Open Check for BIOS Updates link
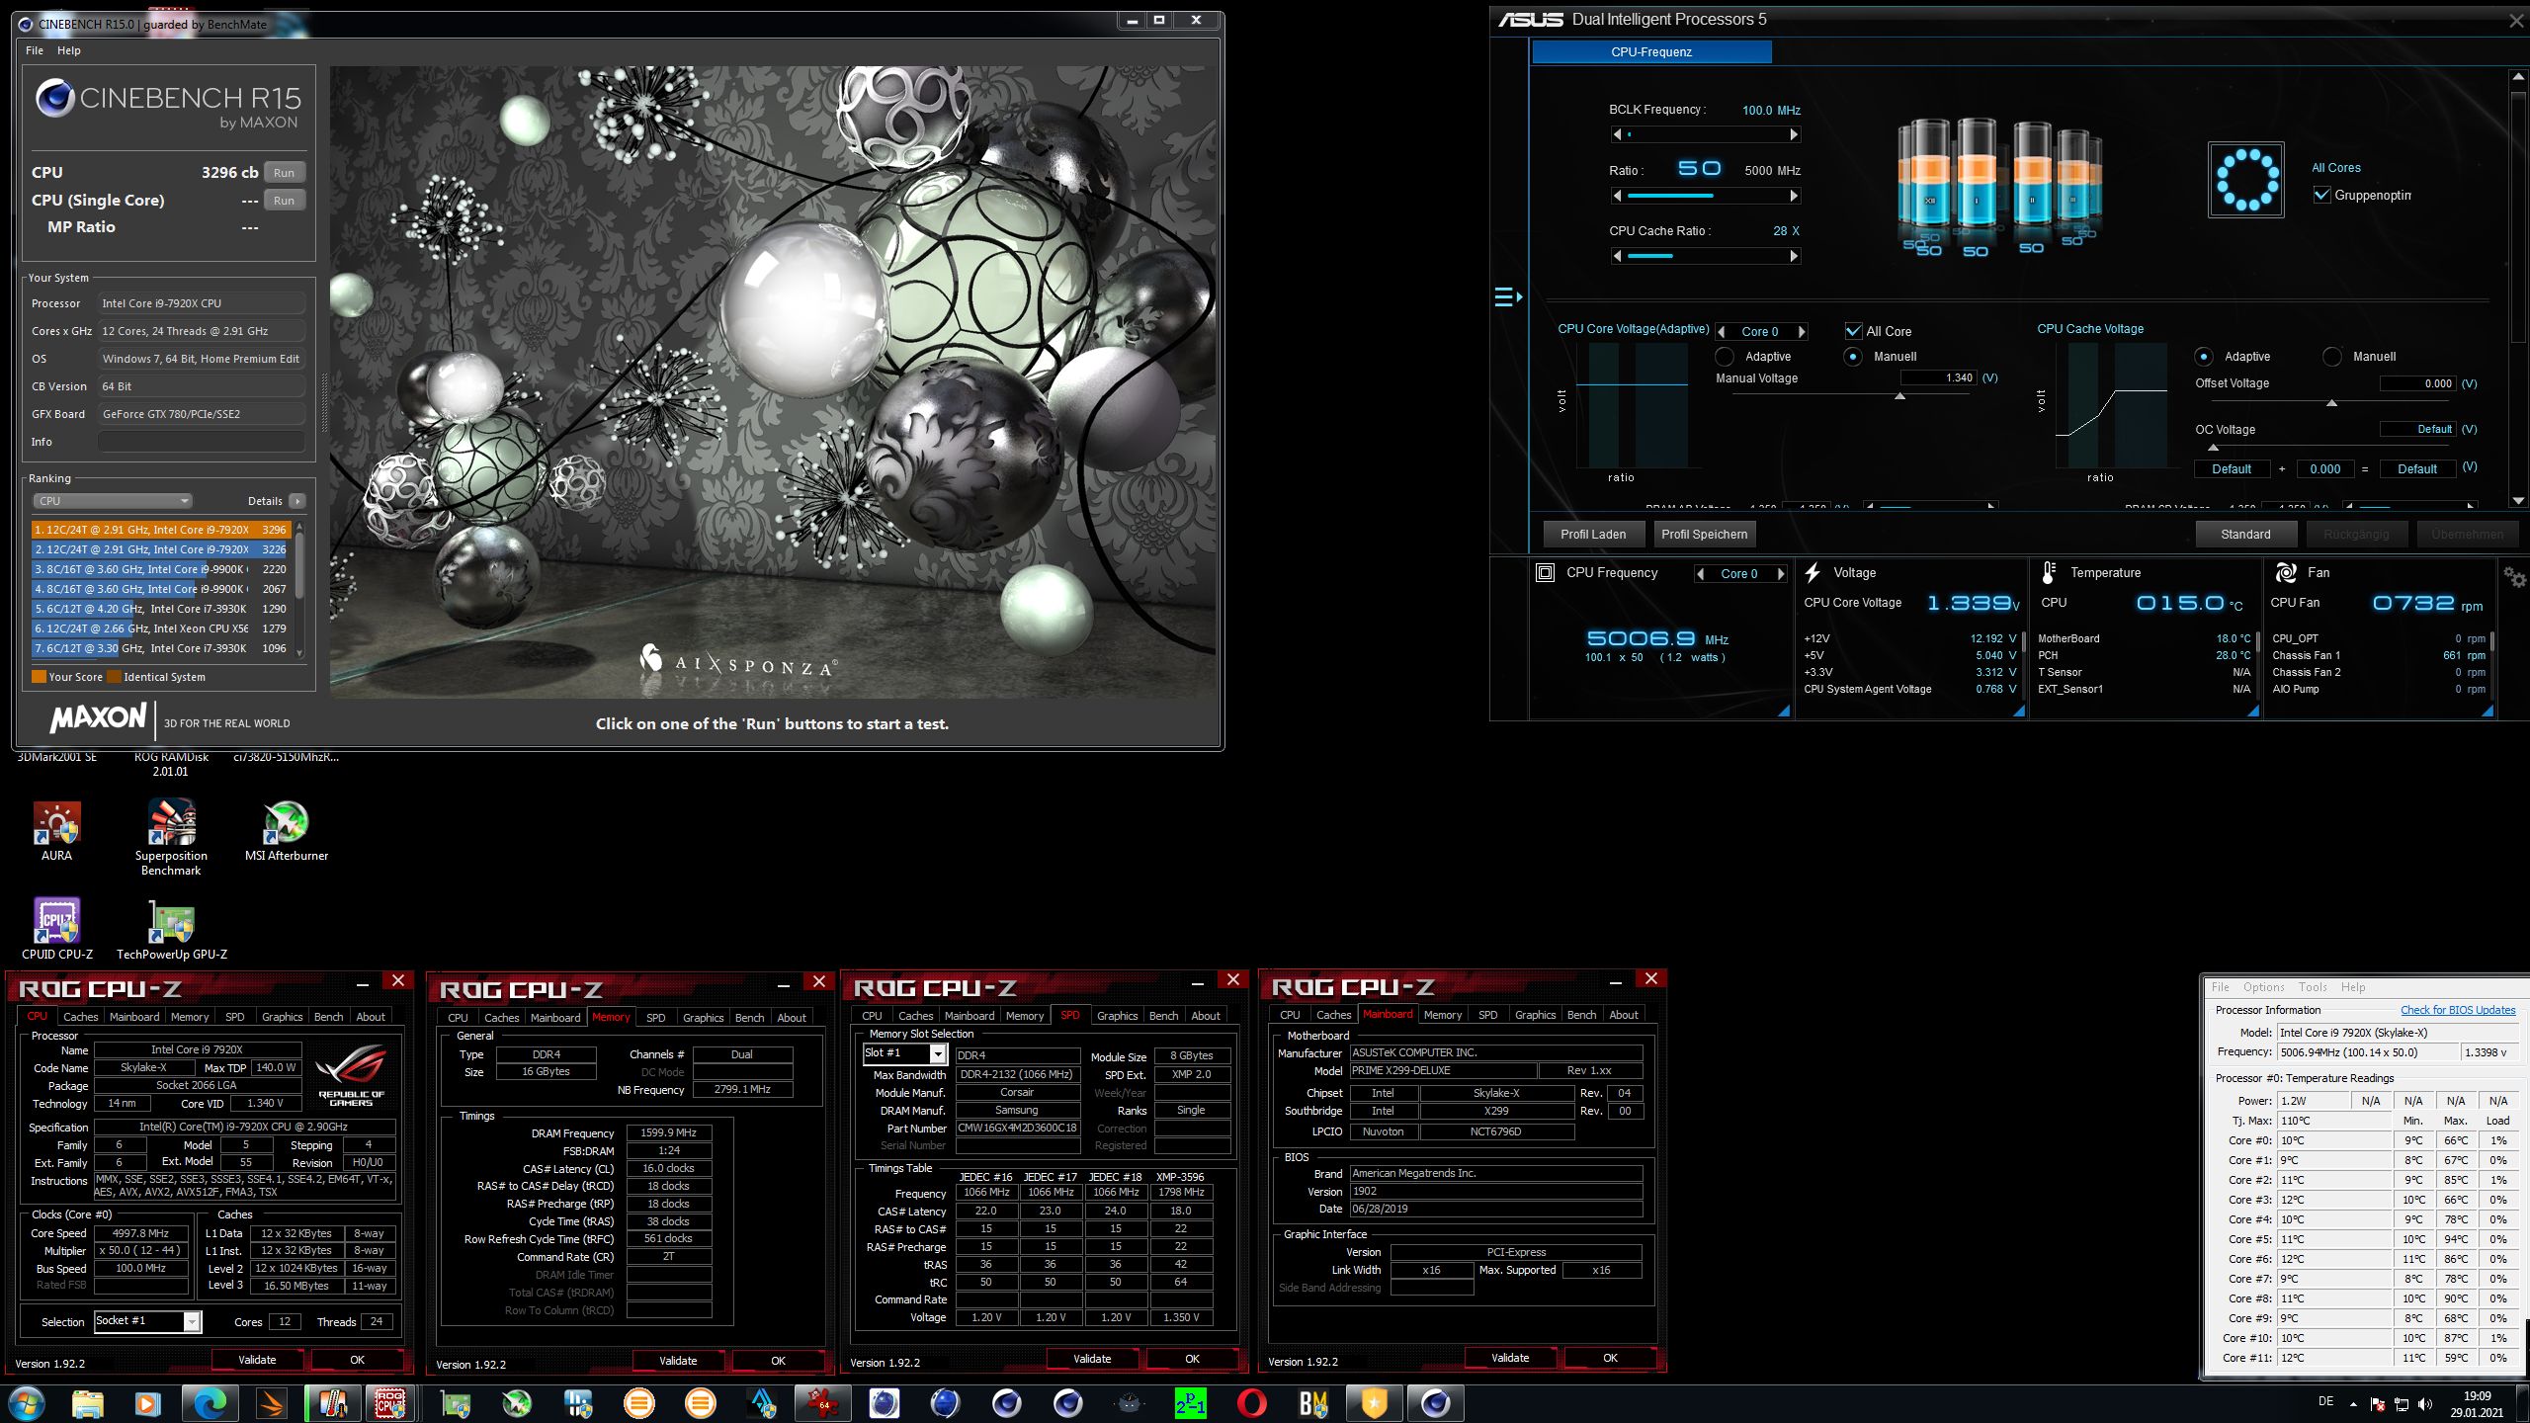2530x1423 pixels. point(2458,1010)
